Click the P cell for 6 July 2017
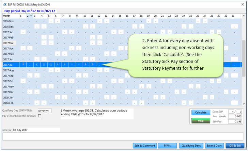 coord(58,65)
